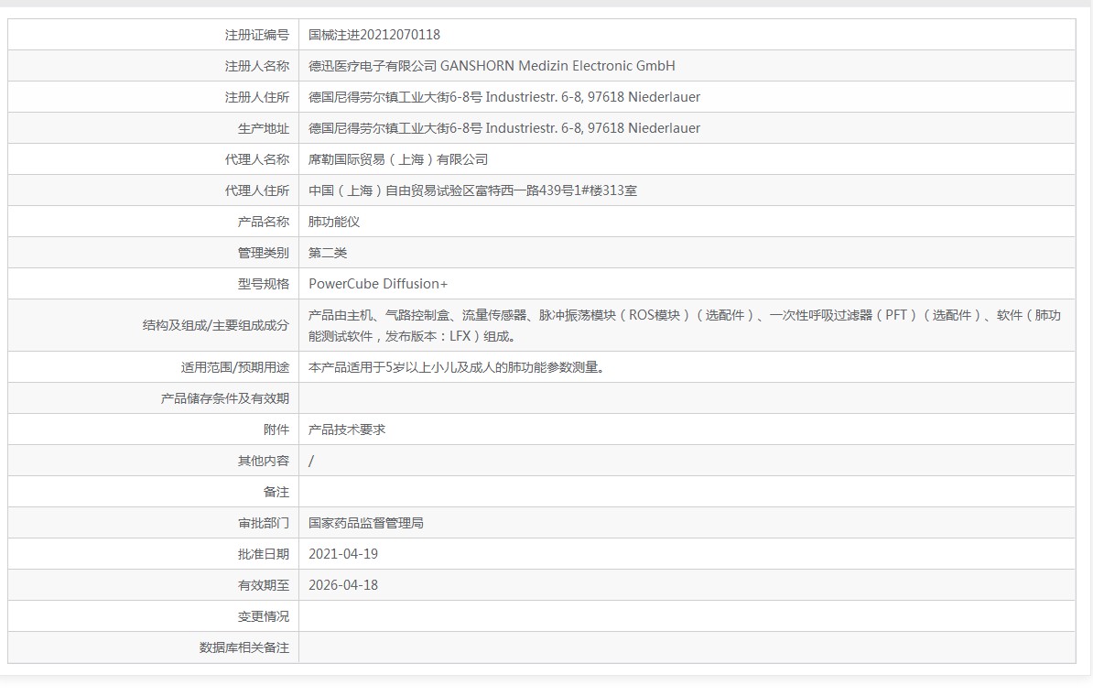Screen dimensions: 1093x696
Task: Click the 附件 label
Action: coord(276,430)
